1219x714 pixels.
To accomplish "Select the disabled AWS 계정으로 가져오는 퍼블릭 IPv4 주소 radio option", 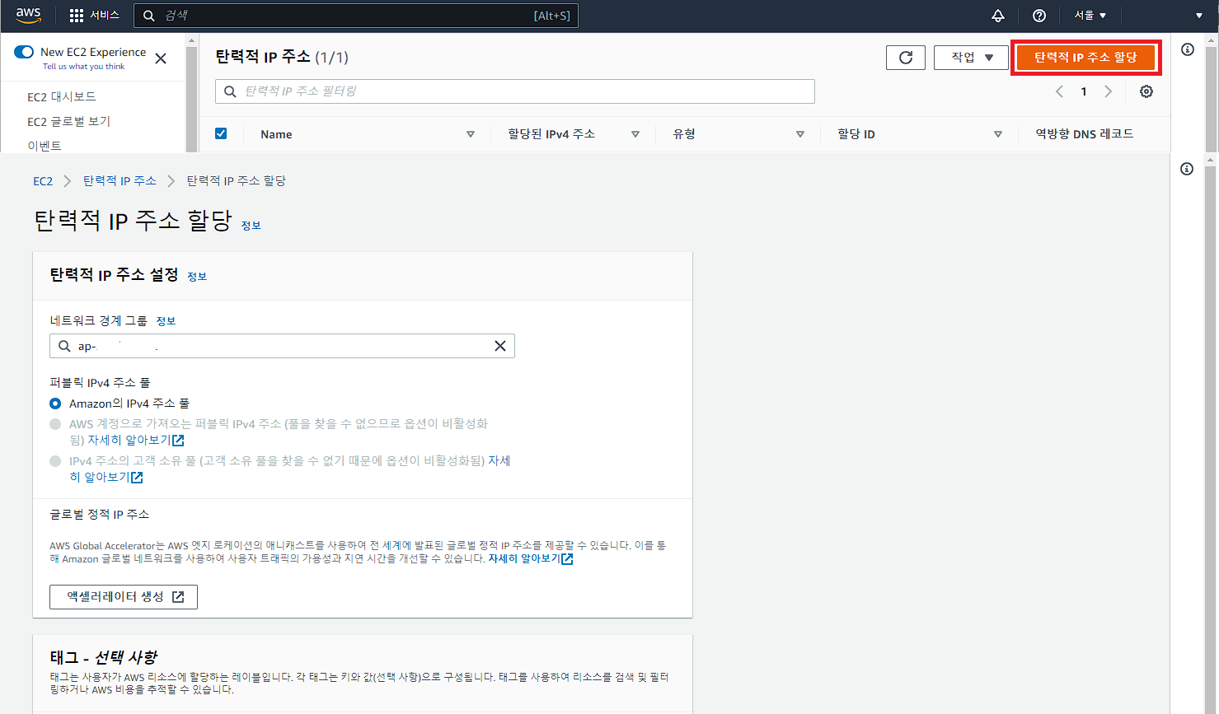I will pos(55,424).
